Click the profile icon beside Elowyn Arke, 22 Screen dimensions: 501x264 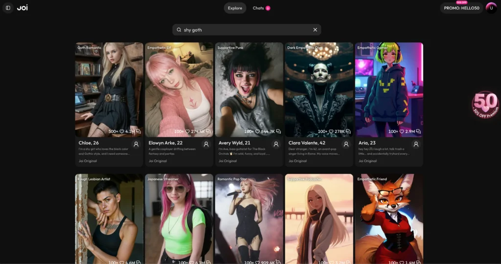coord(206,144)
